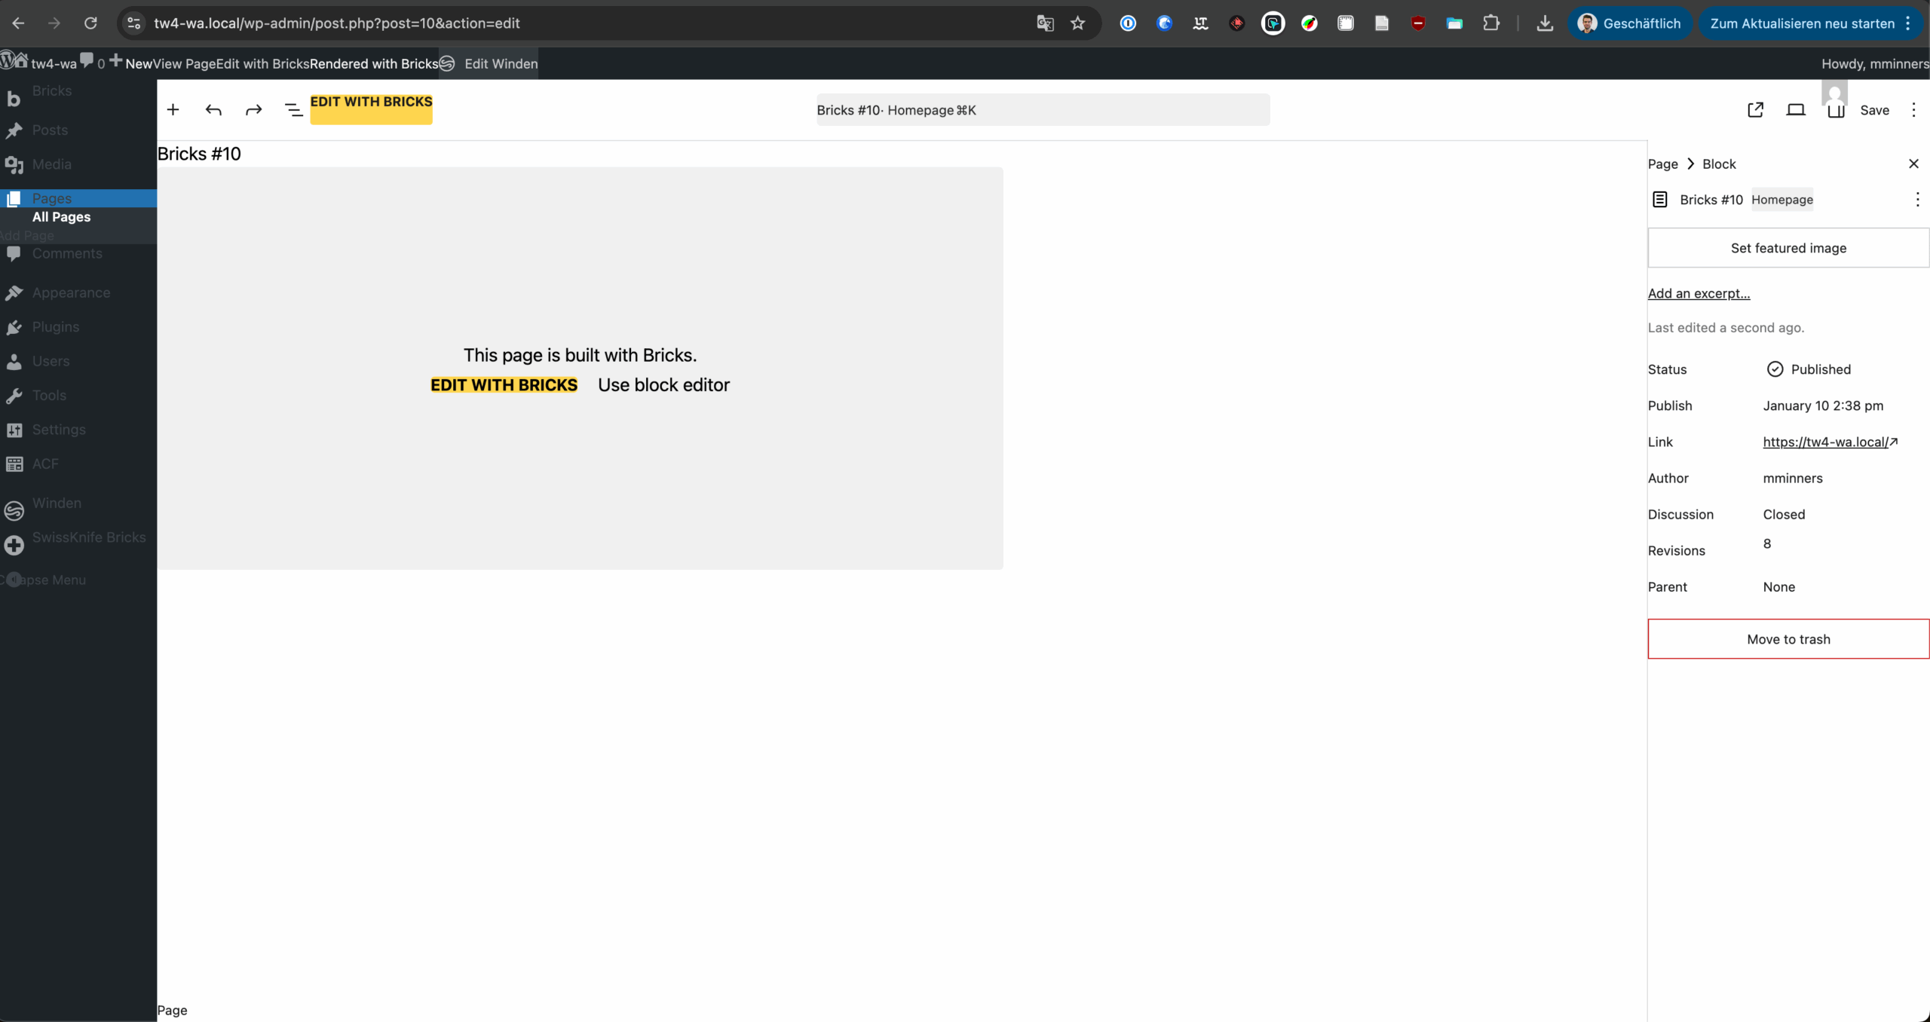
Task: Click the Use block editor link
Action: coord(663,385)
